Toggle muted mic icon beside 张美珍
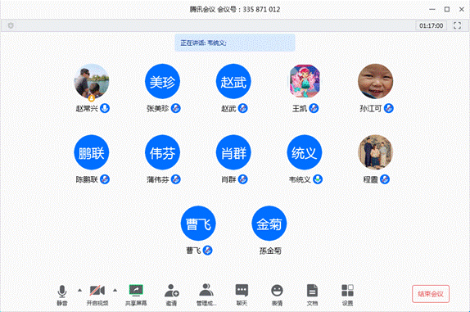This screenshot has width=470, height=312. tap(176, 108)
